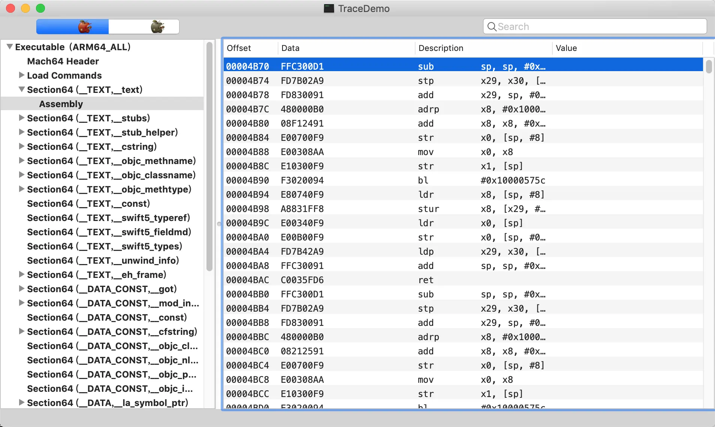Image resolution: width=715 pixels, height=427 pixels.
Task: Select the red apple view segment
Action: (x=72, y=27)
